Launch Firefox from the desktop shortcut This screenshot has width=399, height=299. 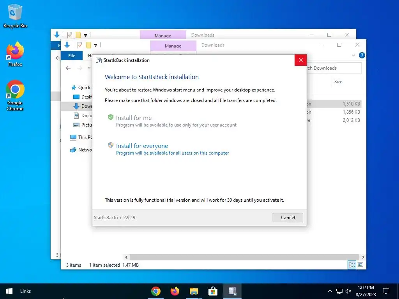click(x=15, y=54)
